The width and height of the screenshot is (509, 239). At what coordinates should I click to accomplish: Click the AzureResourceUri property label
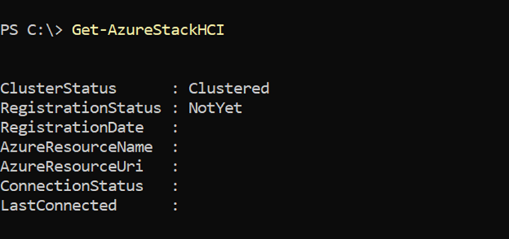click(72, 167)
